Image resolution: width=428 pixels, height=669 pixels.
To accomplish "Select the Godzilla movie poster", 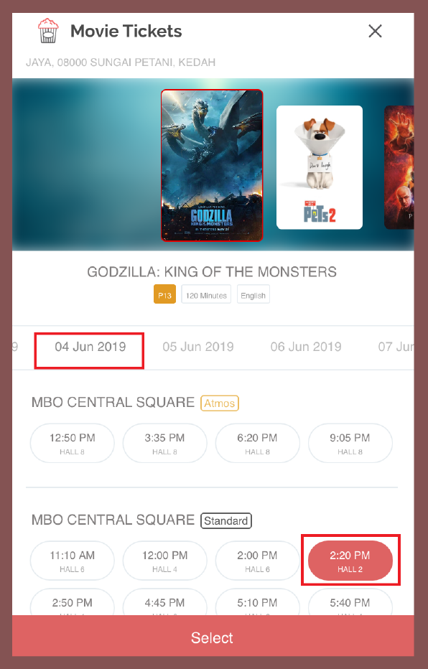I will 212,166.
